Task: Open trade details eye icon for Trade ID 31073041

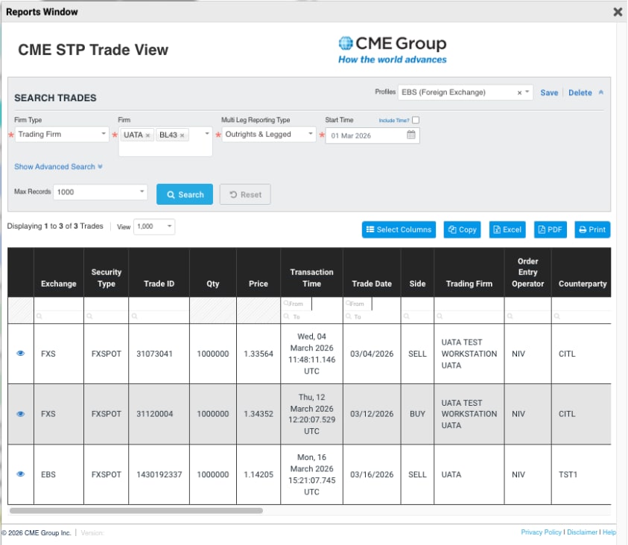Action: click(20, 354)
